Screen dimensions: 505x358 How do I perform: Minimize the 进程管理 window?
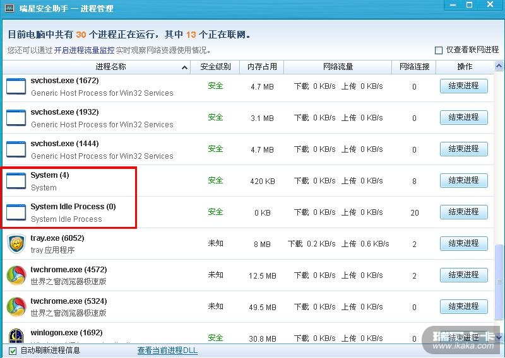pyautogui.click(x=453, y=5)
